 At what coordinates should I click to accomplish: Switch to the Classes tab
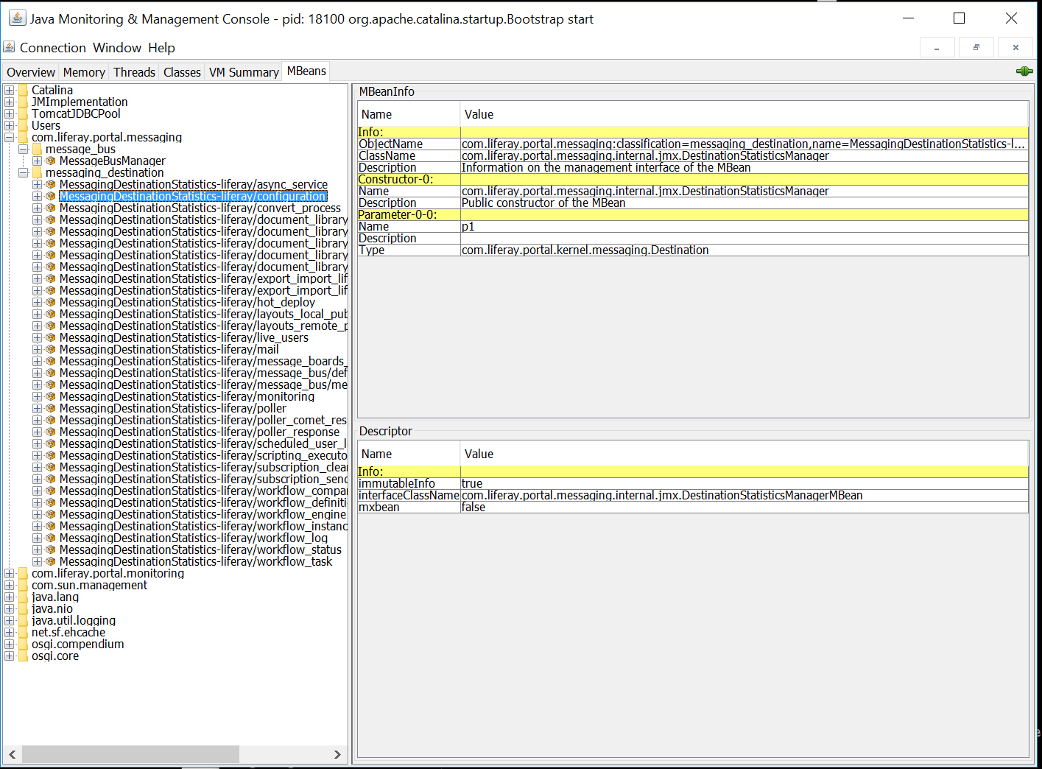[x=182, y=72]
